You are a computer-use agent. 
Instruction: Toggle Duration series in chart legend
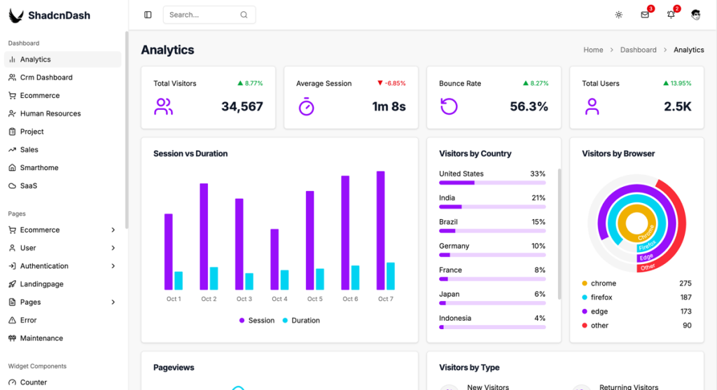(x=300, y=321)
